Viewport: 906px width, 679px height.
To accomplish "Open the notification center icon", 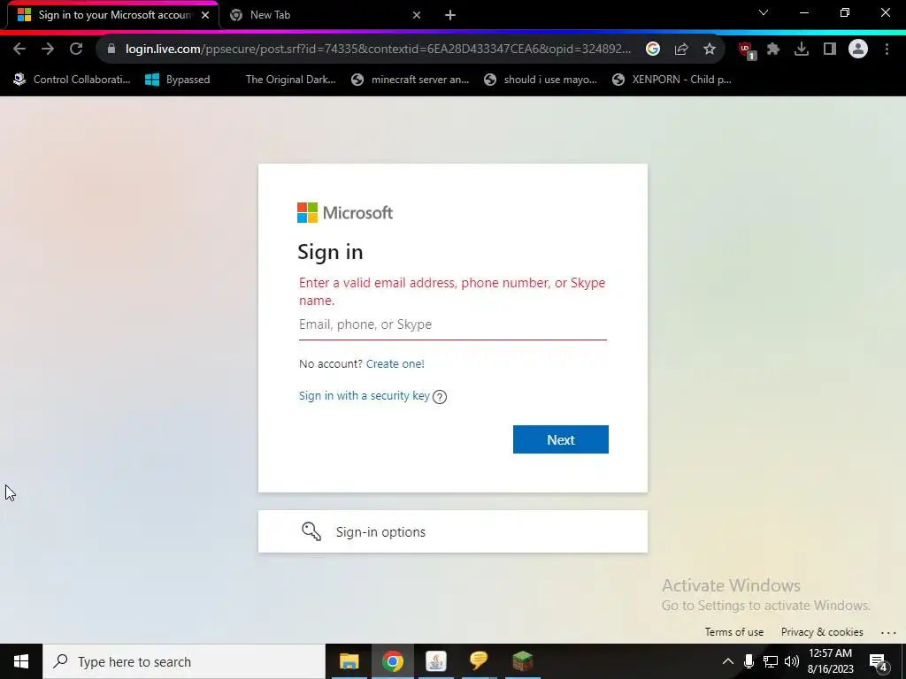I will pyautogui.click(x=879, y=662).
